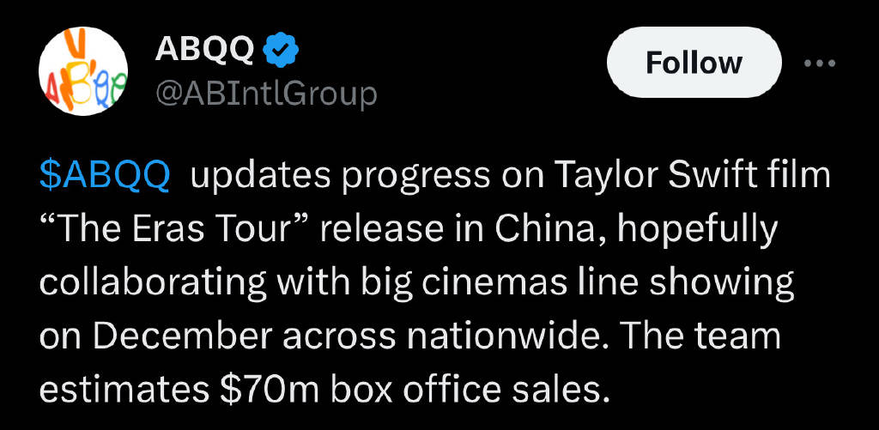Open the three-dot more options menu
The width and height of the screenshot is (879, 430).
click(821, 64)
